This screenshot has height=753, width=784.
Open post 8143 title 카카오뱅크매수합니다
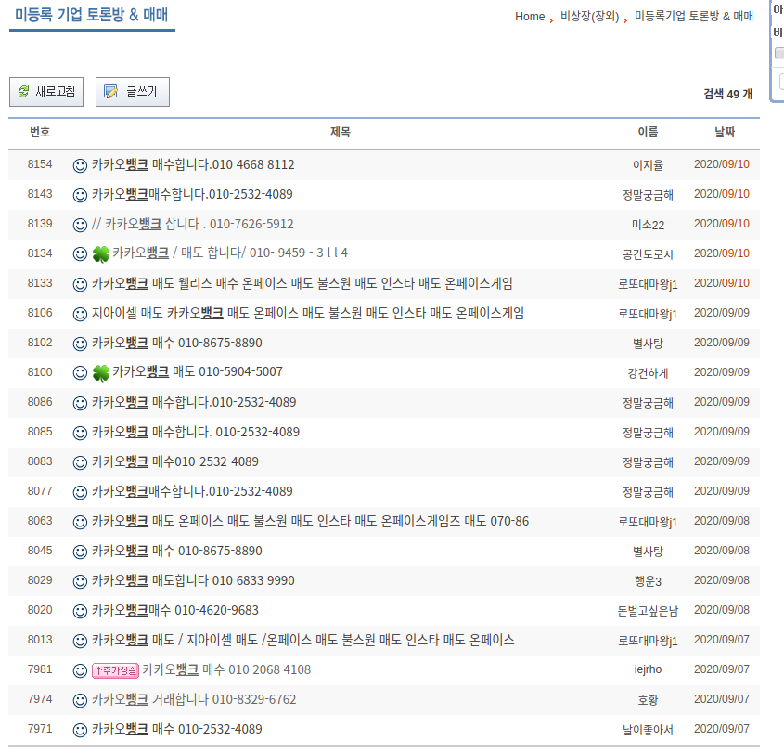192,194
